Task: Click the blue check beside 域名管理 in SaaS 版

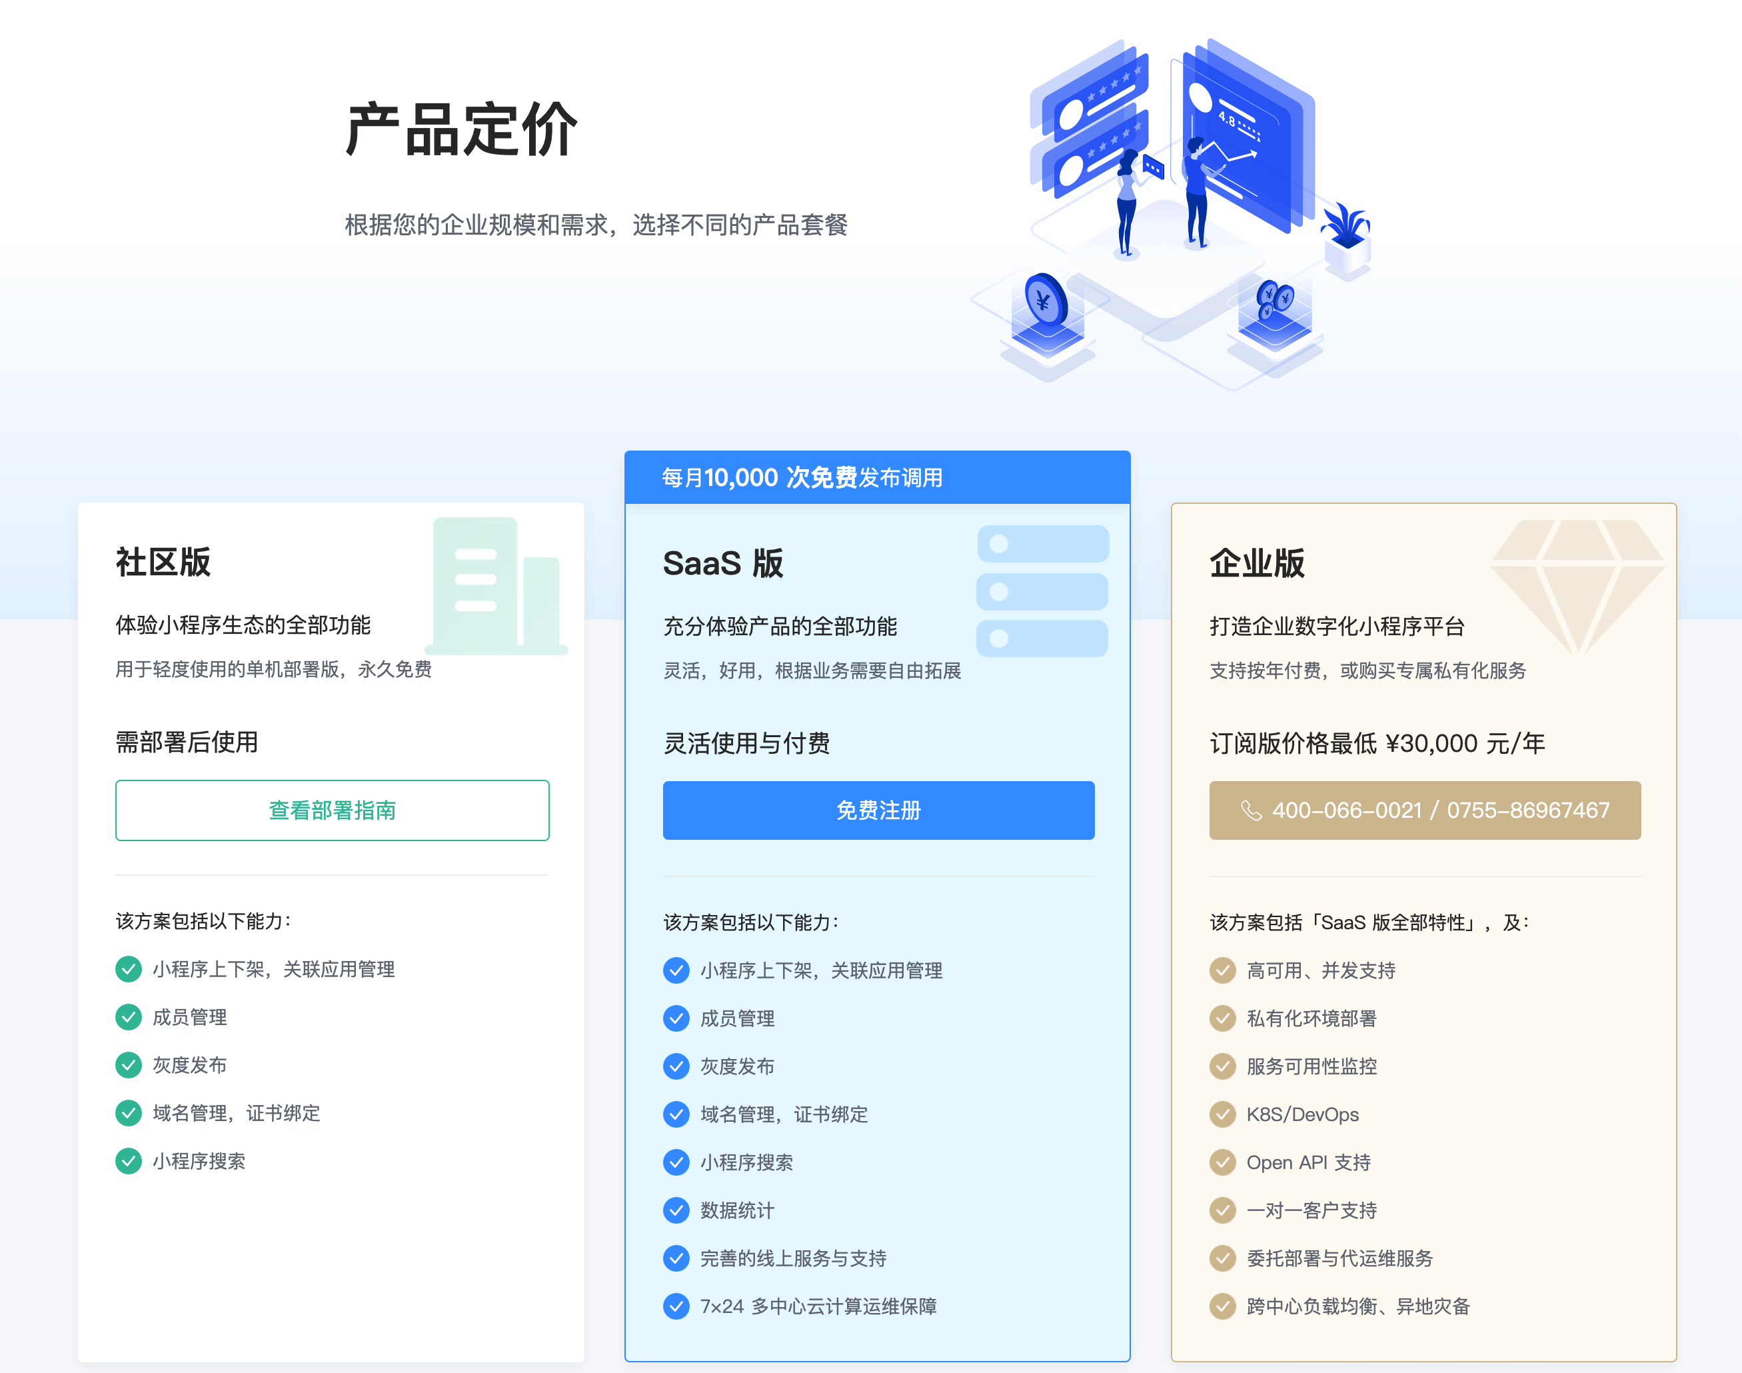Action: (x=676, y=1114)
